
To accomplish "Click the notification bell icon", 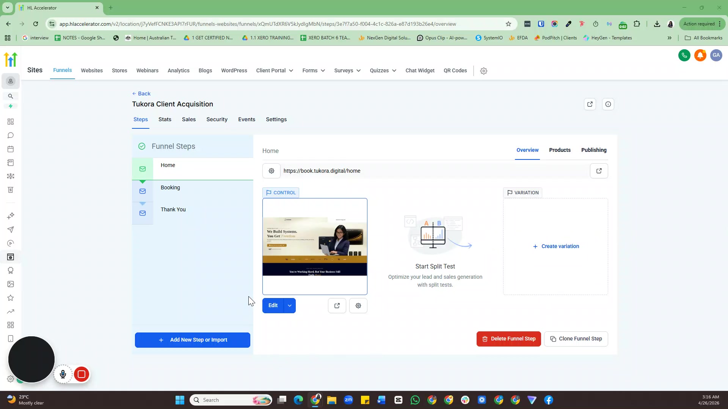I will coord(700,55).
